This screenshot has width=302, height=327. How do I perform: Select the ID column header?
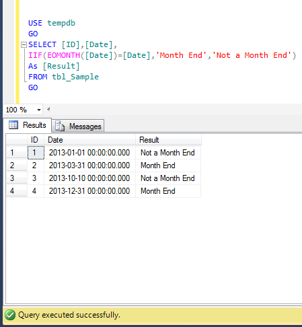35,140
